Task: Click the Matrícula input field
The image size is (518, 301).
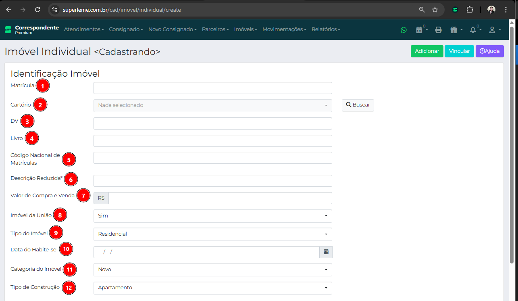Action: point(212,88)
